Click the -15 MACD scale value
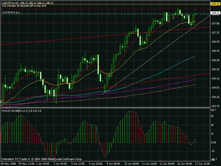This screenshot has height=166, width=221. coord(213,151)
